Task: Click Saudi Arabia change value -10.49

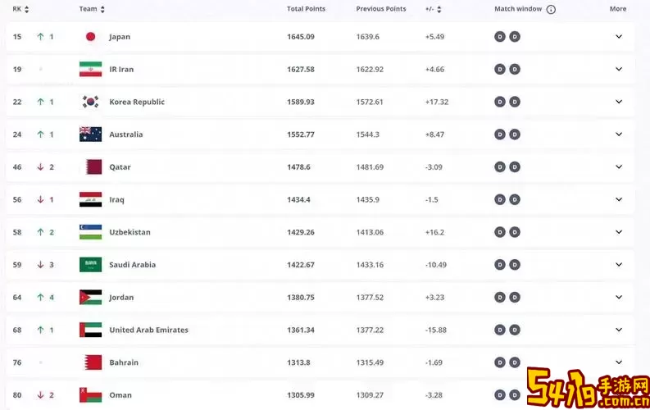Action: [436, 265]
